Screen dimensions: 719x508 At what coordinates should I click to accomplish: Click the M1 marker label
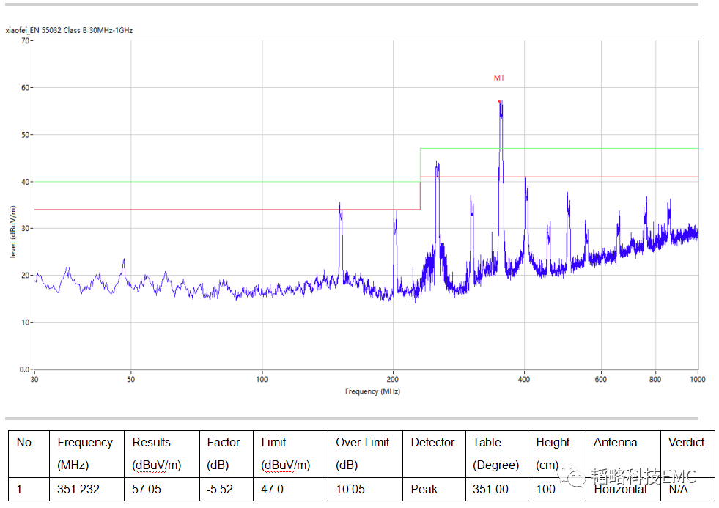click(x=499, y=78)
